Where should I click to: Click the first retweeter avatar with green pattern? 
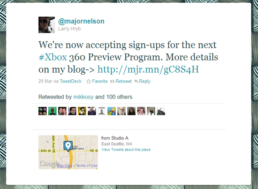point(42,111)
